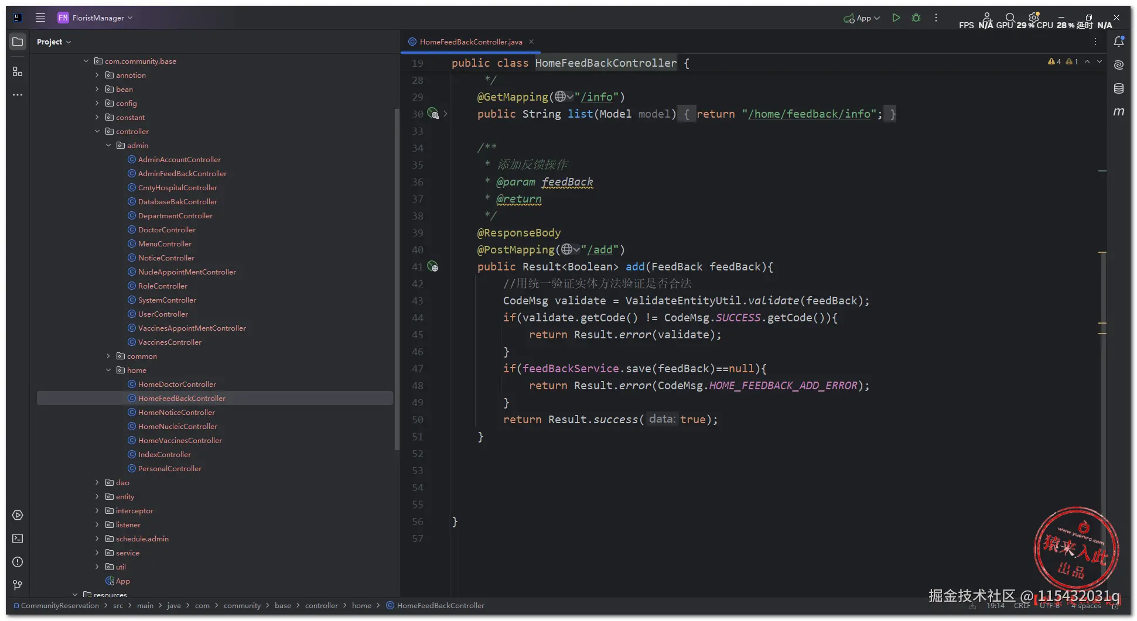Expand the service package
Viewport: 1137px width, 621px height.
coord(97,553)
